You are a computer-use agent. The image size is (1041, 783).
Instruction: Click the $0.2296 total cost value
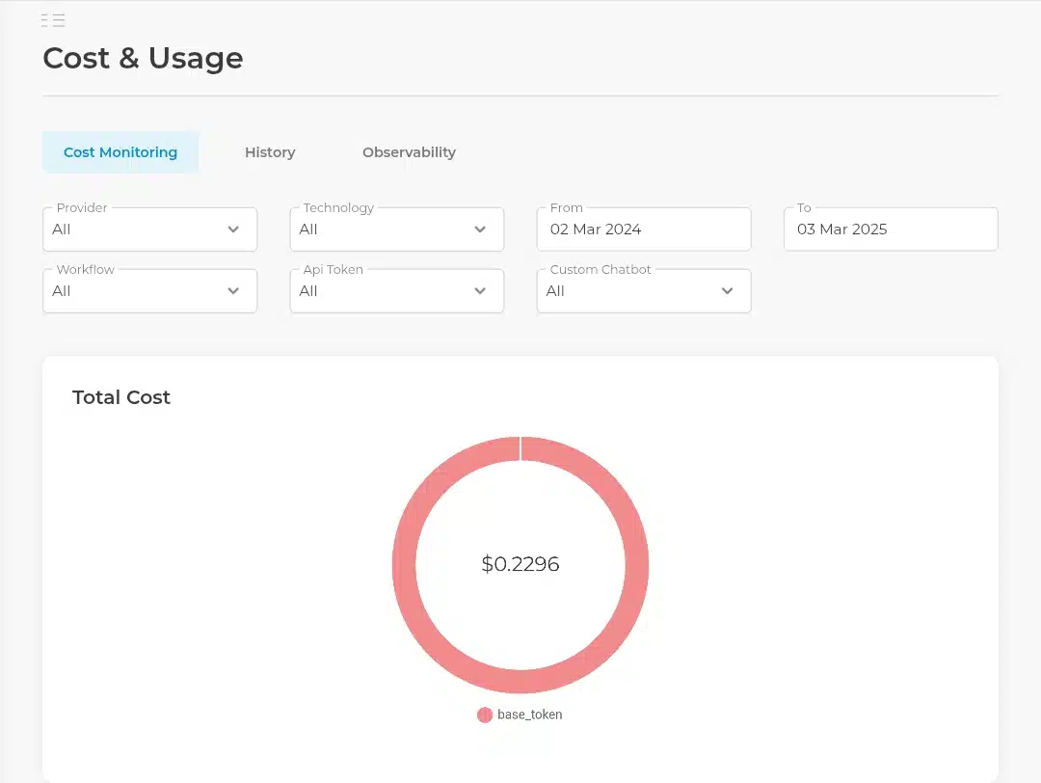coord(520,564)
